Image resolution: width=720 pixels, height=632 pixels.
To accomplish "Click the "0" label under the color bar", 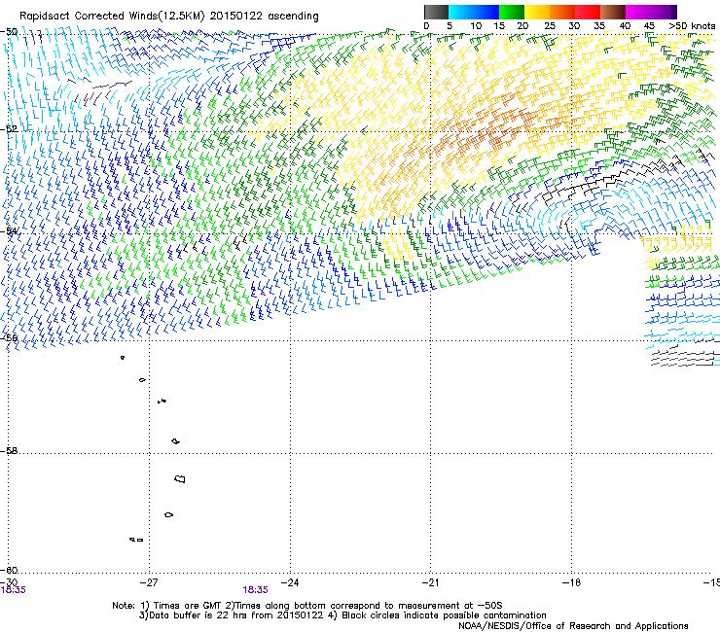I will coord(426,26).
